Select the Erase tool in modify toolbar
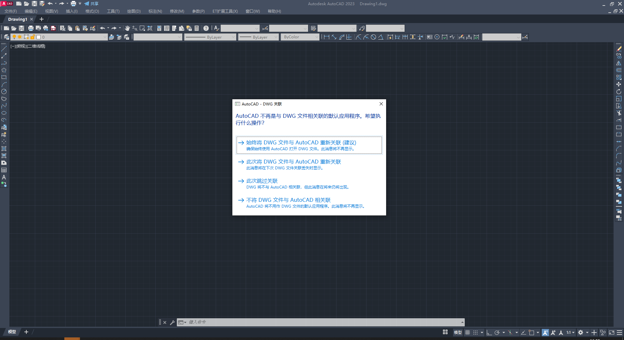Screen dimensions: 624x340 (x=619, y=49)
